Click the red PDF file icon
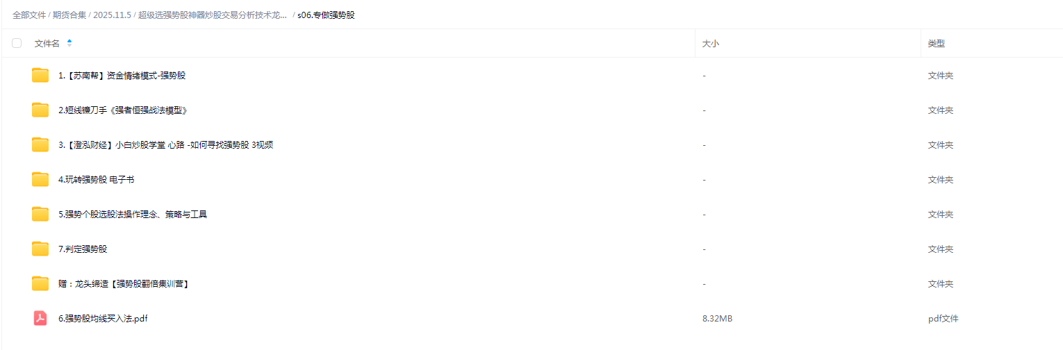This screenshot has width=1063, height=350. click(x=40, y=318)
